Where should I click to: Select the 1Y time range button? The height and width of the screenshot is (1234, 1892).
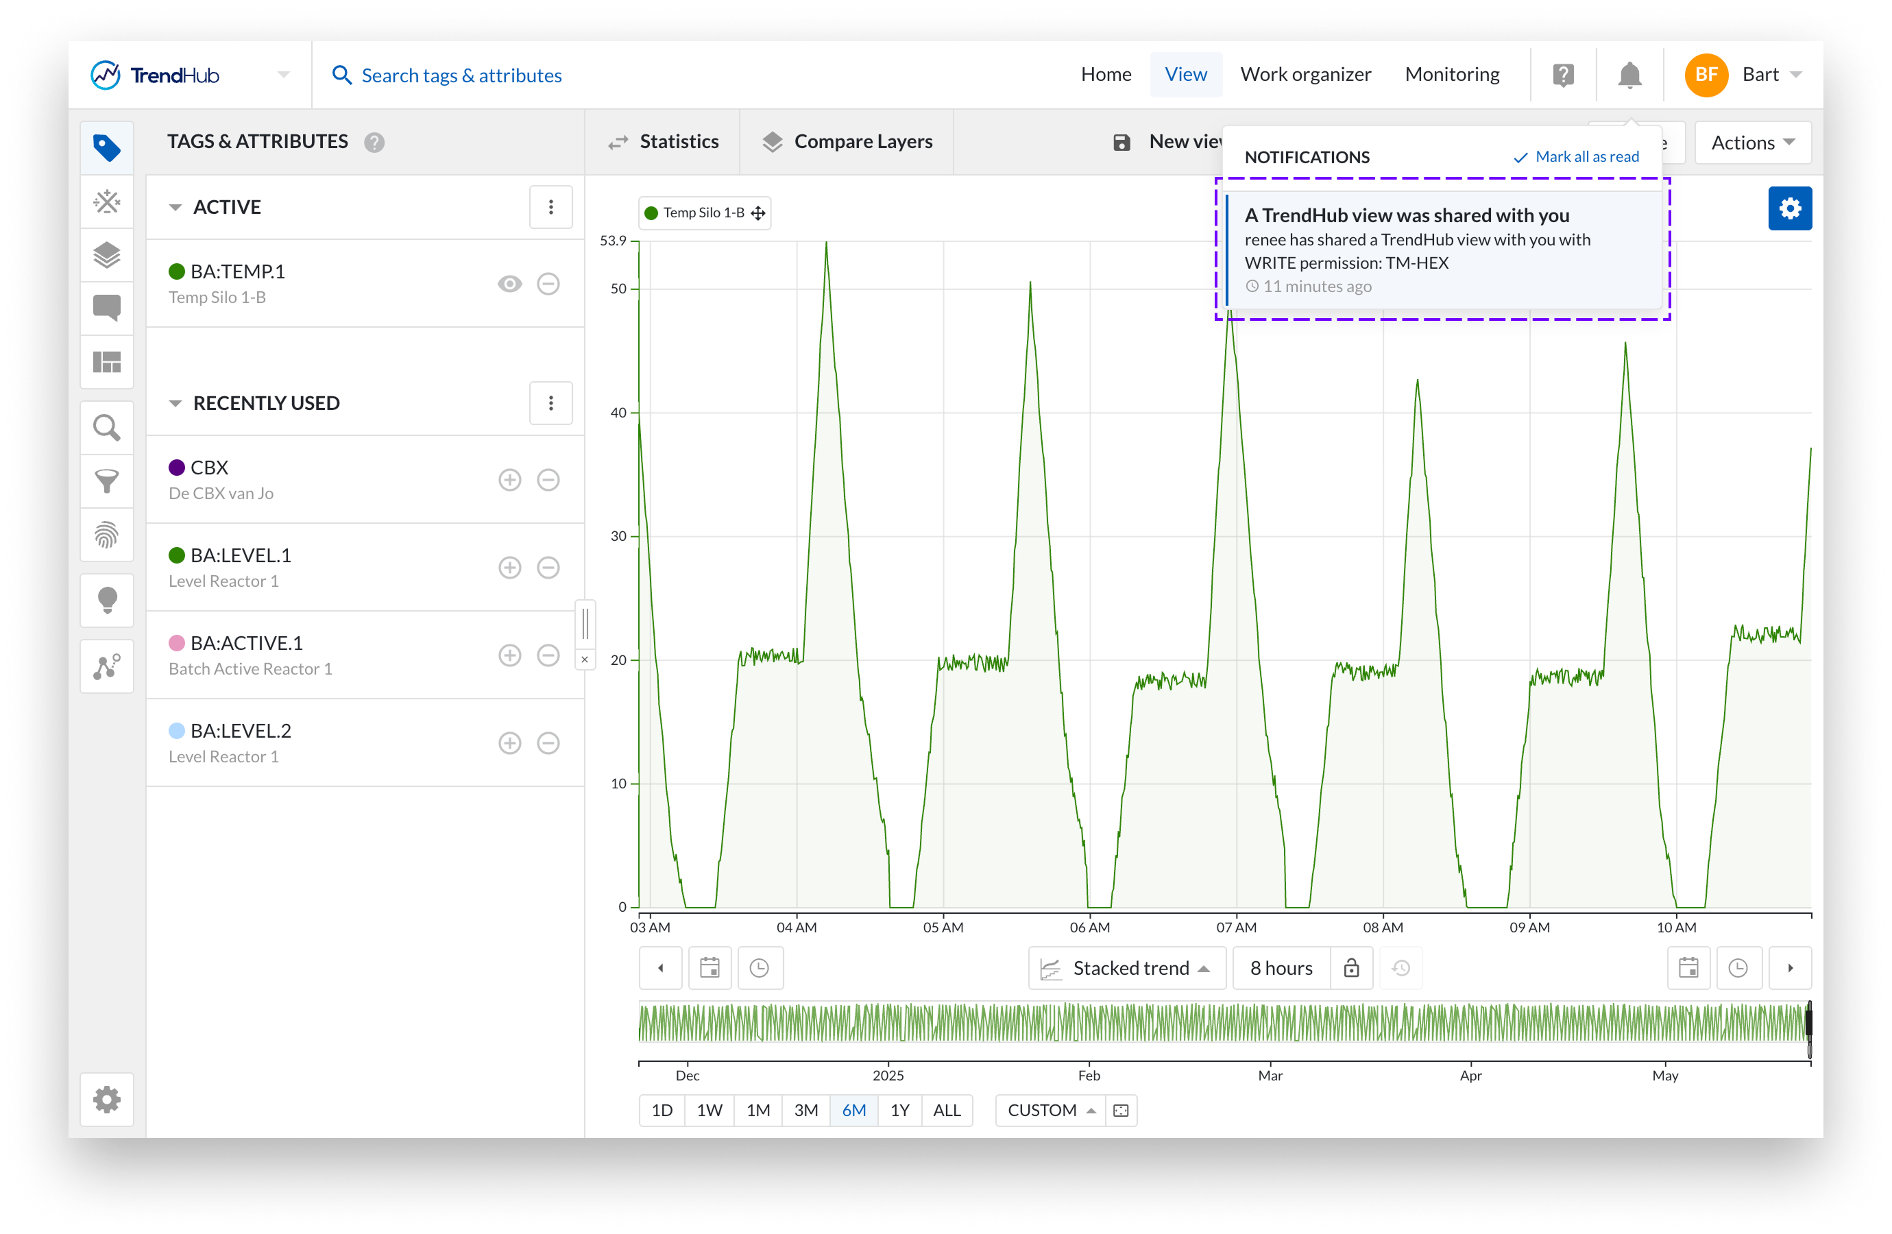pos(899,1110)
